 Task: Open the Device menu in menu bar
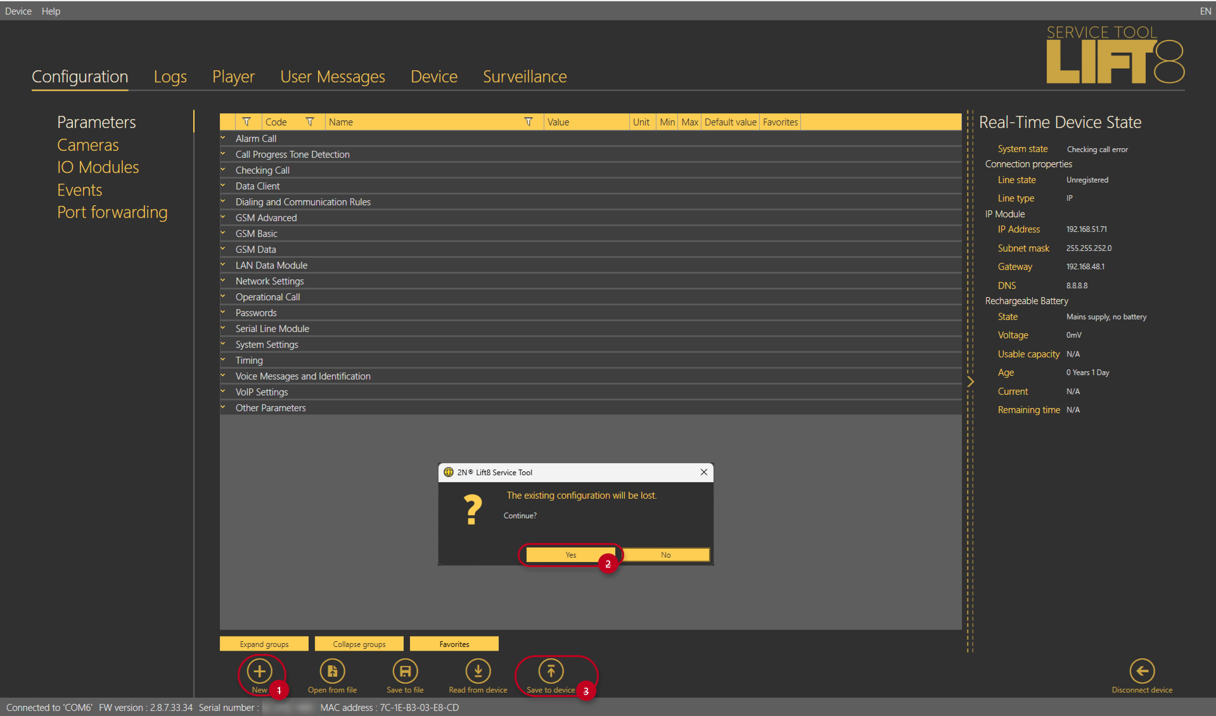(x=18, y=11)
